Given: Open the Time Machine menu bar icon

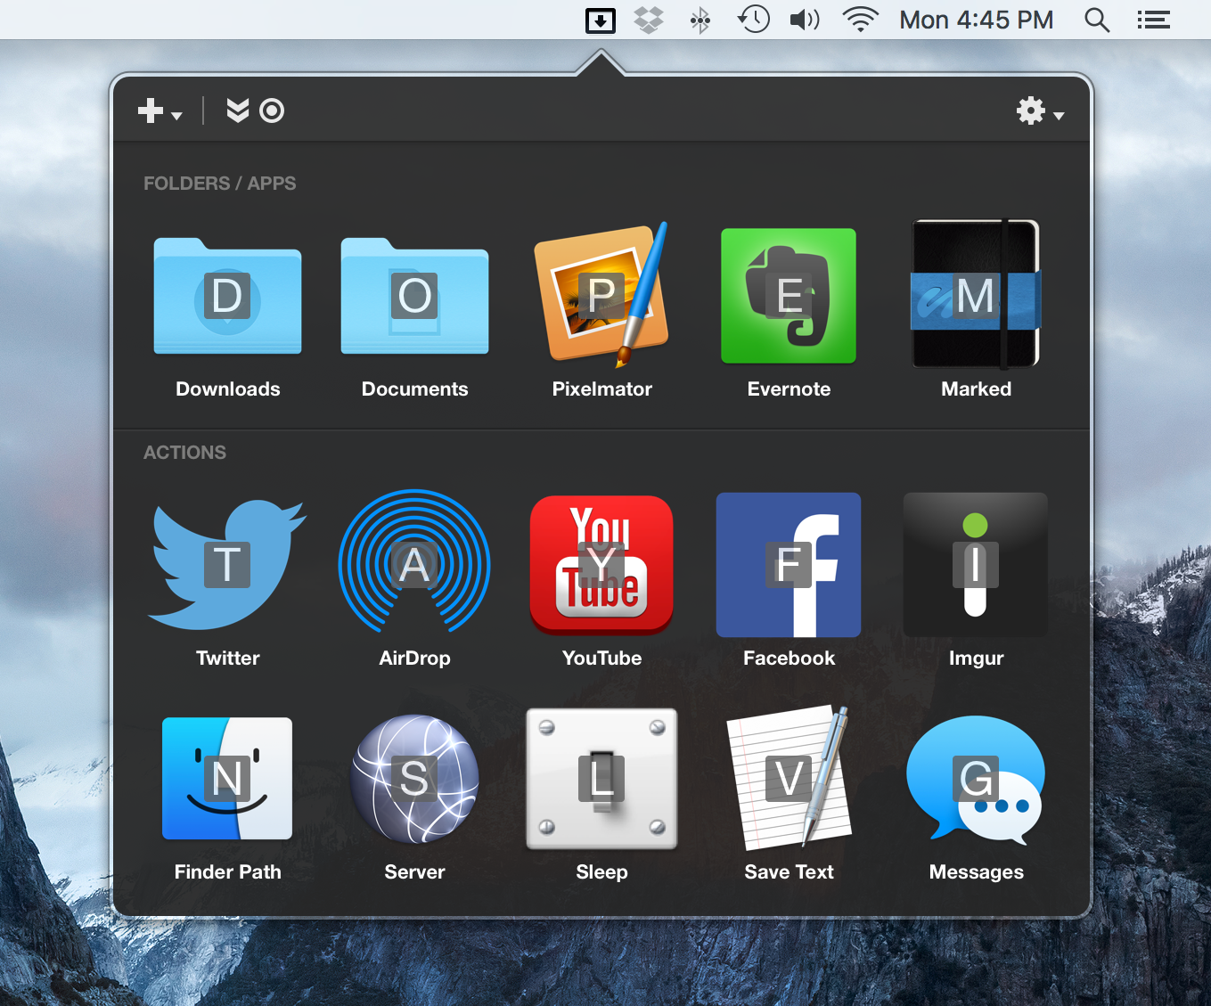Looking at the screenshot, I should [753, 19].
